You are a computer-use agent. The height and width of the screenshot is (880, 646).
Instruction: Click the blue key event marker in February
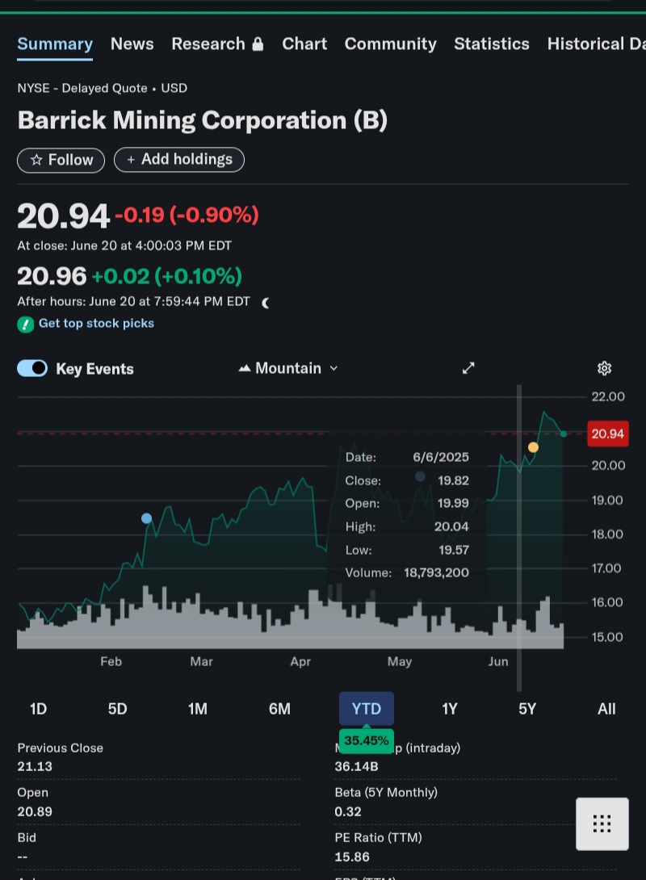click(x=146, y=518)
